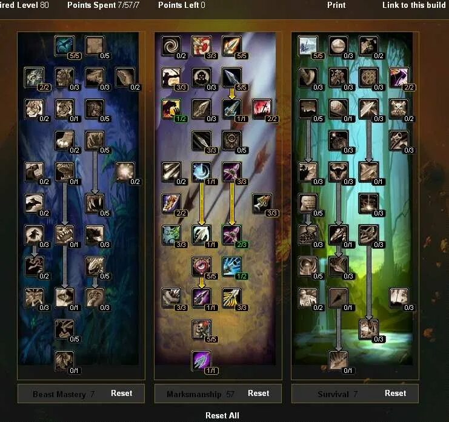Screen dimensions: 449x422
Task: Select the Master Marksman 5/5 eye talent
Action: click(201, 266)
